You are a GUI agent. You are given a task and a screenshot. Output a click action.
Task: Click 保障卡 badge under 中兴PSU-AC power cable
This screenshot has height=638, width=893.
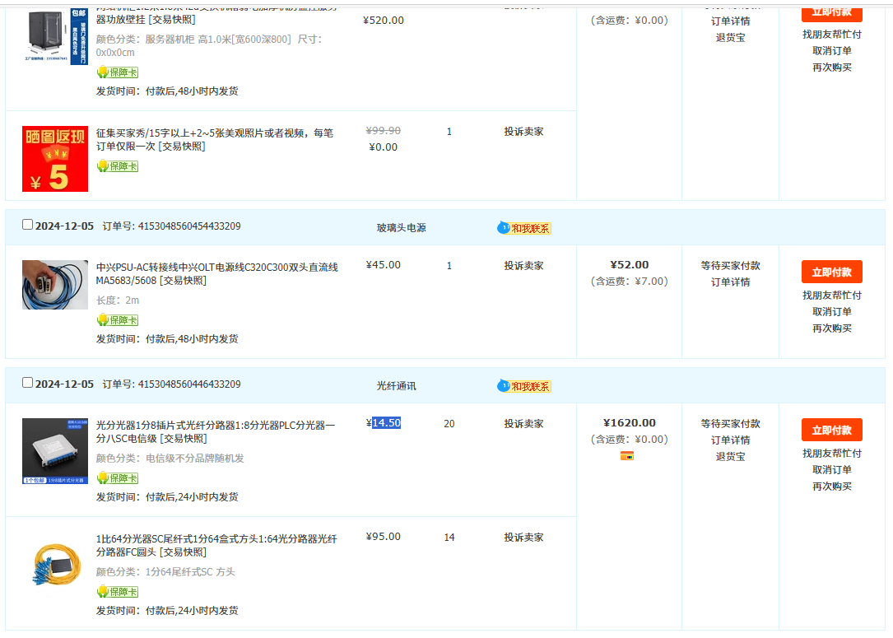coord(117,320)
